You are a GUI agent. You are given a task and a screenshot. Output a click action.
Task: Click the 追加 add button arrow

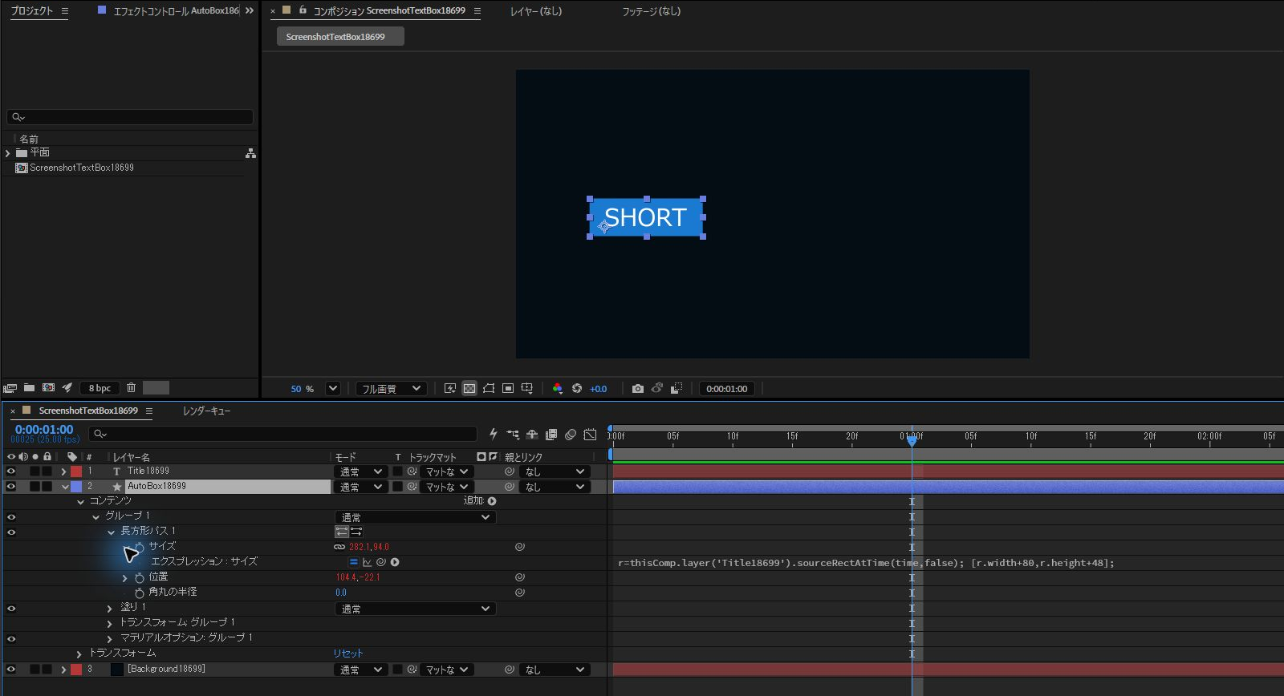(492, 501)
